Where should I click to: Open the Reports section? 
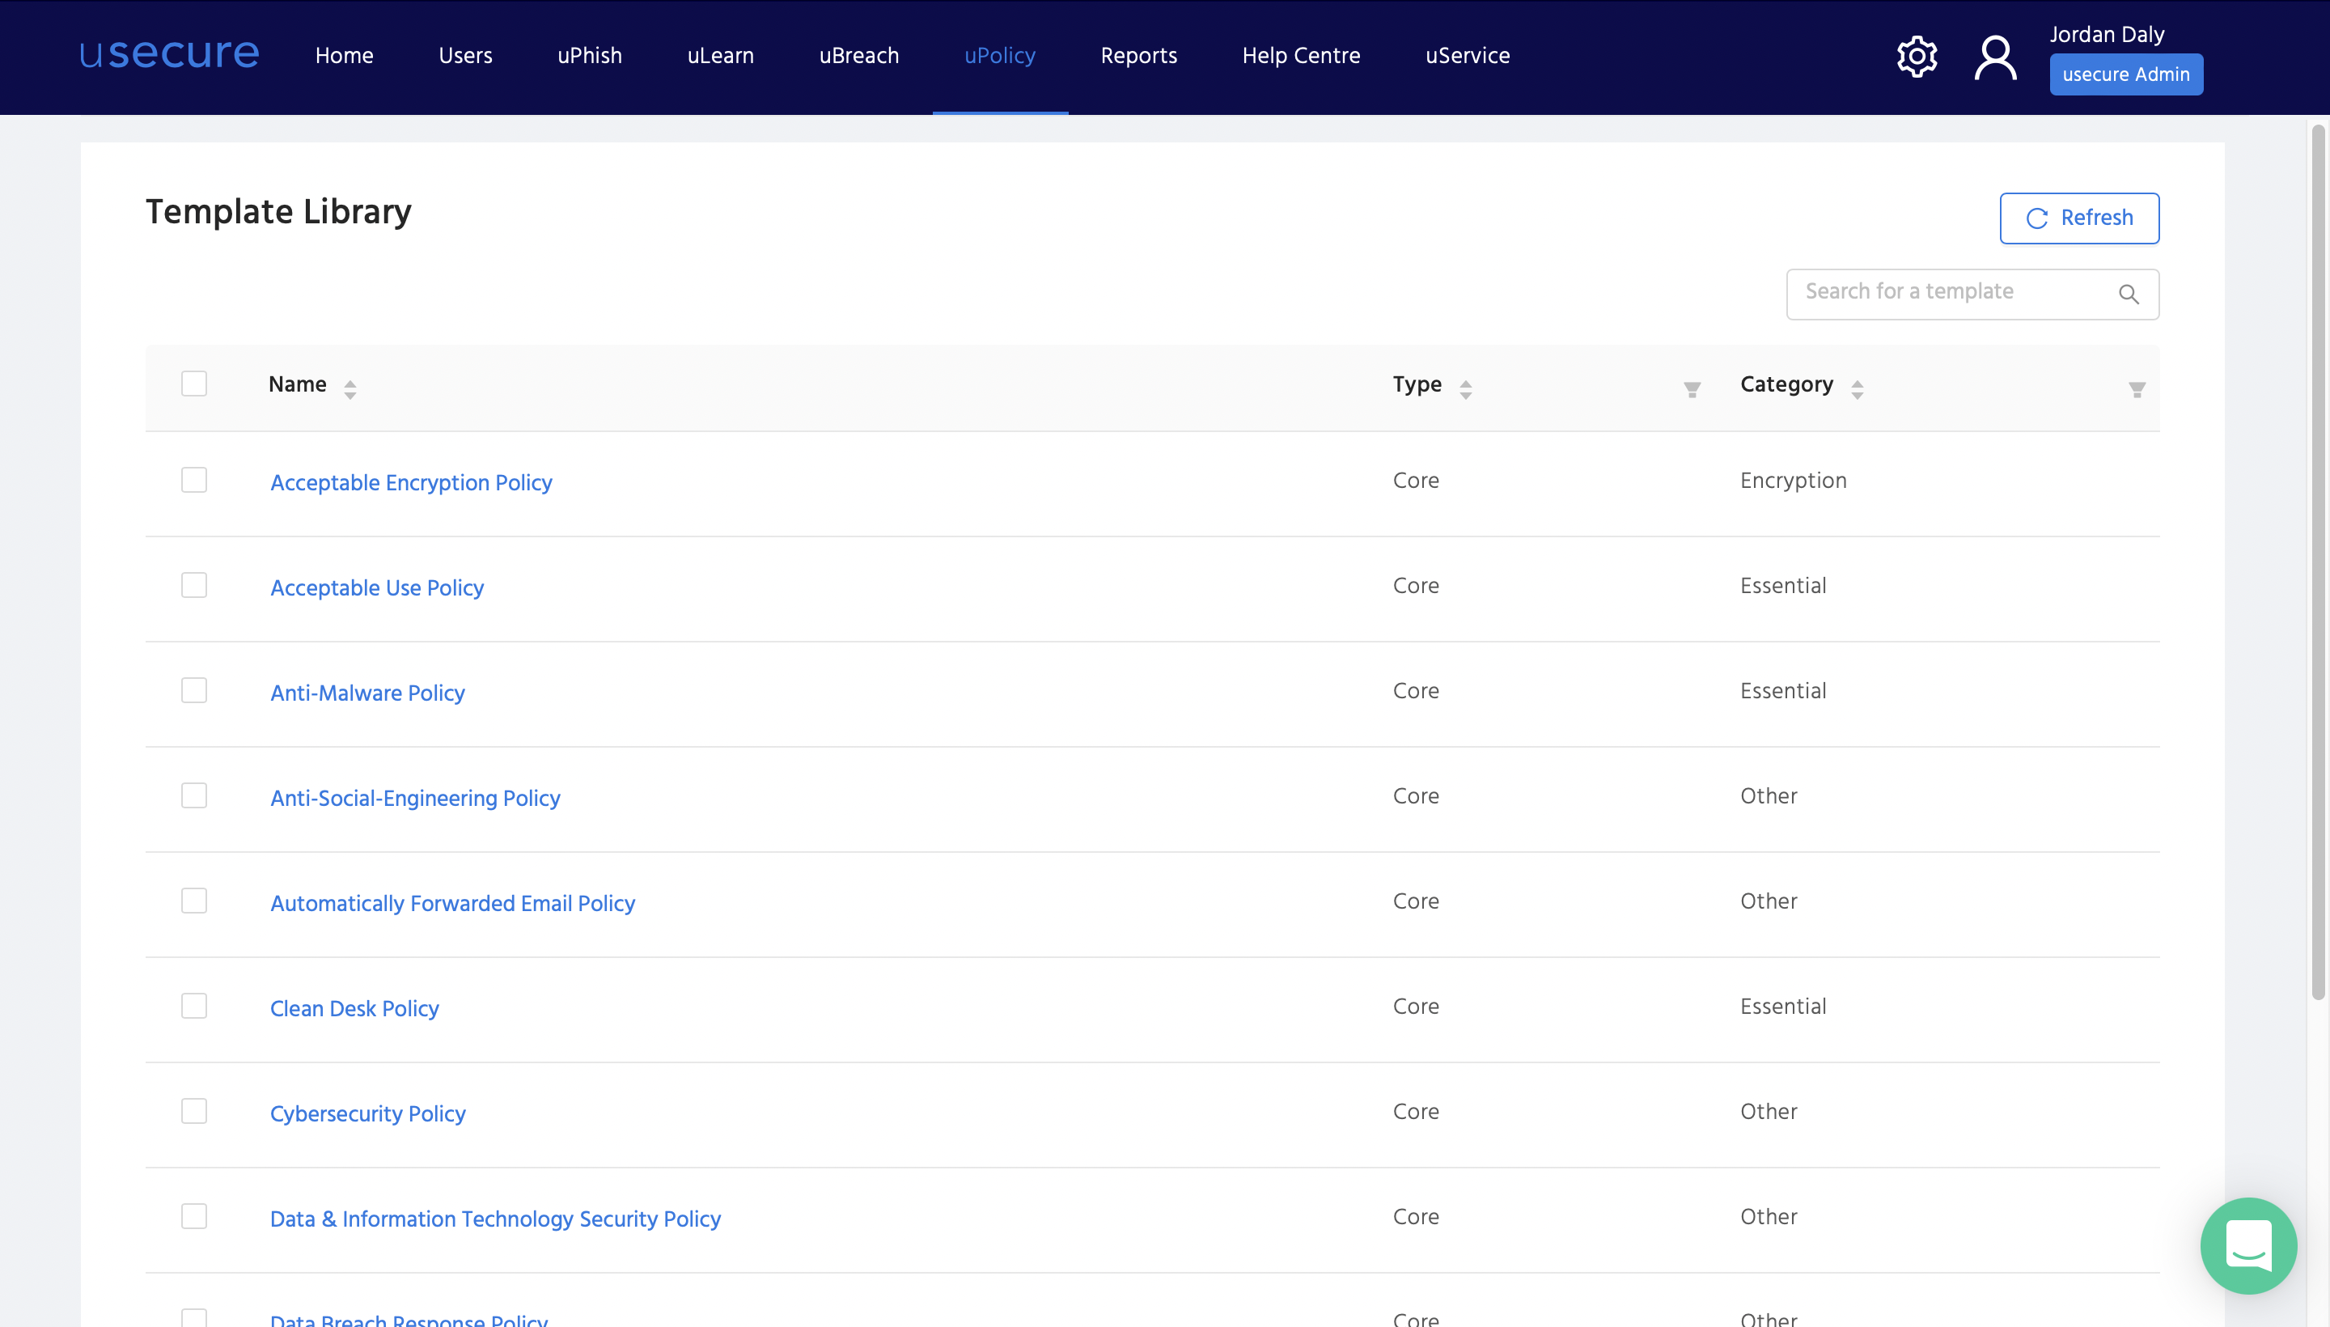pos(1137,56)
